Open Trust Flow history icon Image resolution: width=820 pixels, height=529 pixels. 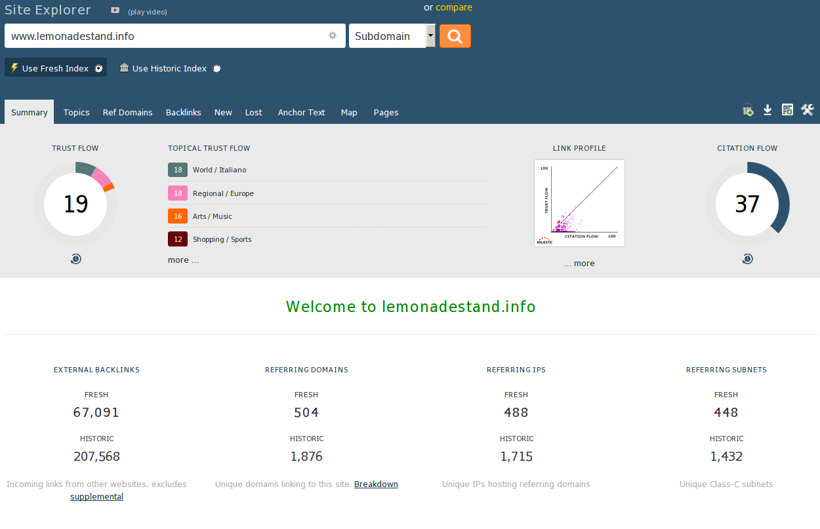pos(75,259)
